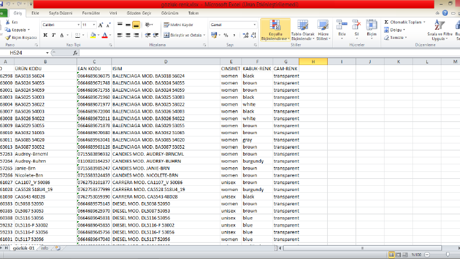Click the cell borders icon
The height and width of the screenshot is (259, 460).
click(x=78, y=35)
